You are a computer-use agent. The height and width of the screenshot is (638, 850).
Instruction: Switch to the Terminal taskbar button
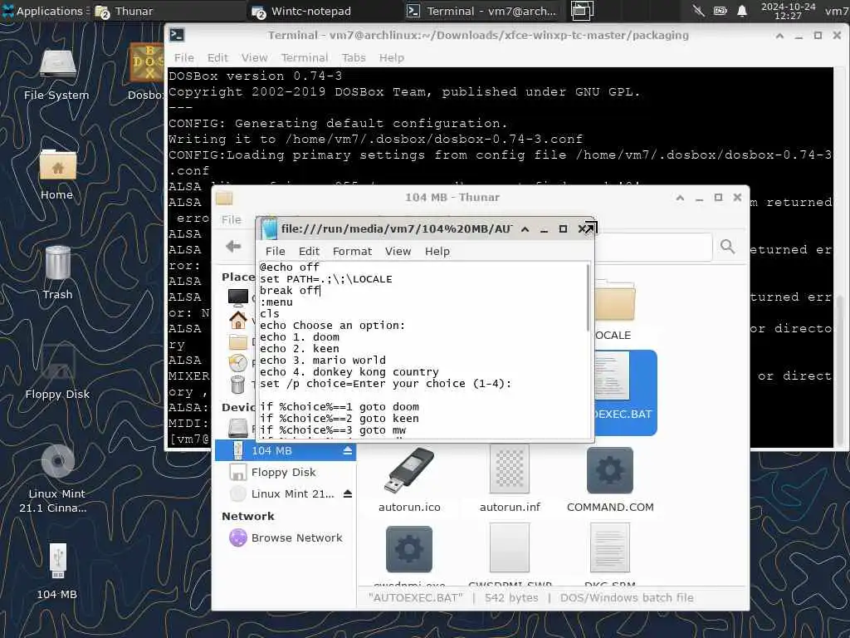pos(482,11)
